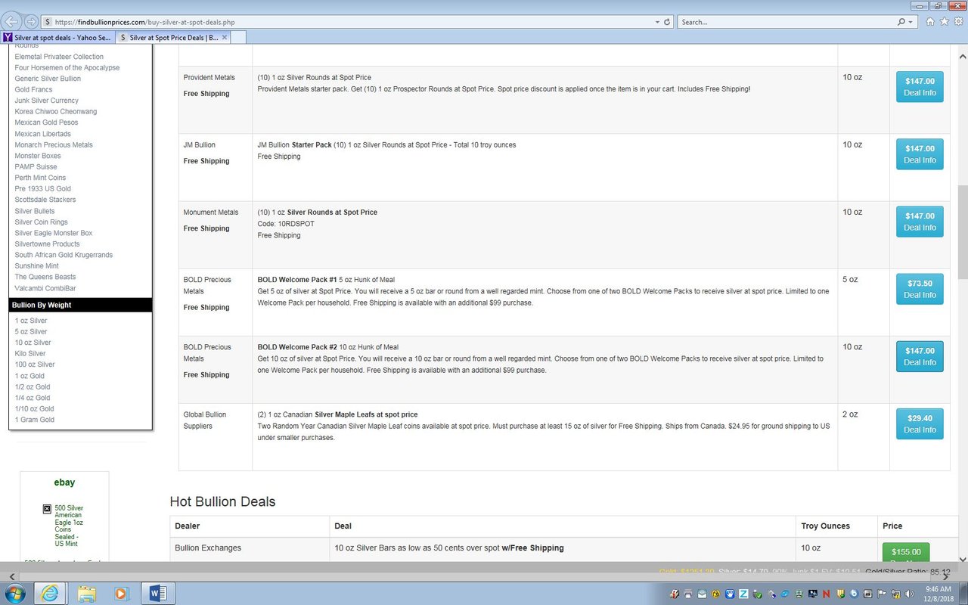Select 10 oz Silver weight link
The height and width of the screenshot is (605, 968).
[x=33, y=343]
